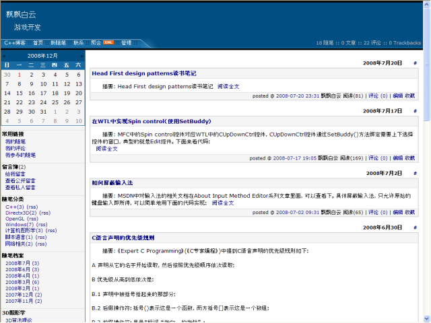Open post Head First design patterns读书笔记
Viewport: 431px width, 323px height.
click(x=143, y=73)
